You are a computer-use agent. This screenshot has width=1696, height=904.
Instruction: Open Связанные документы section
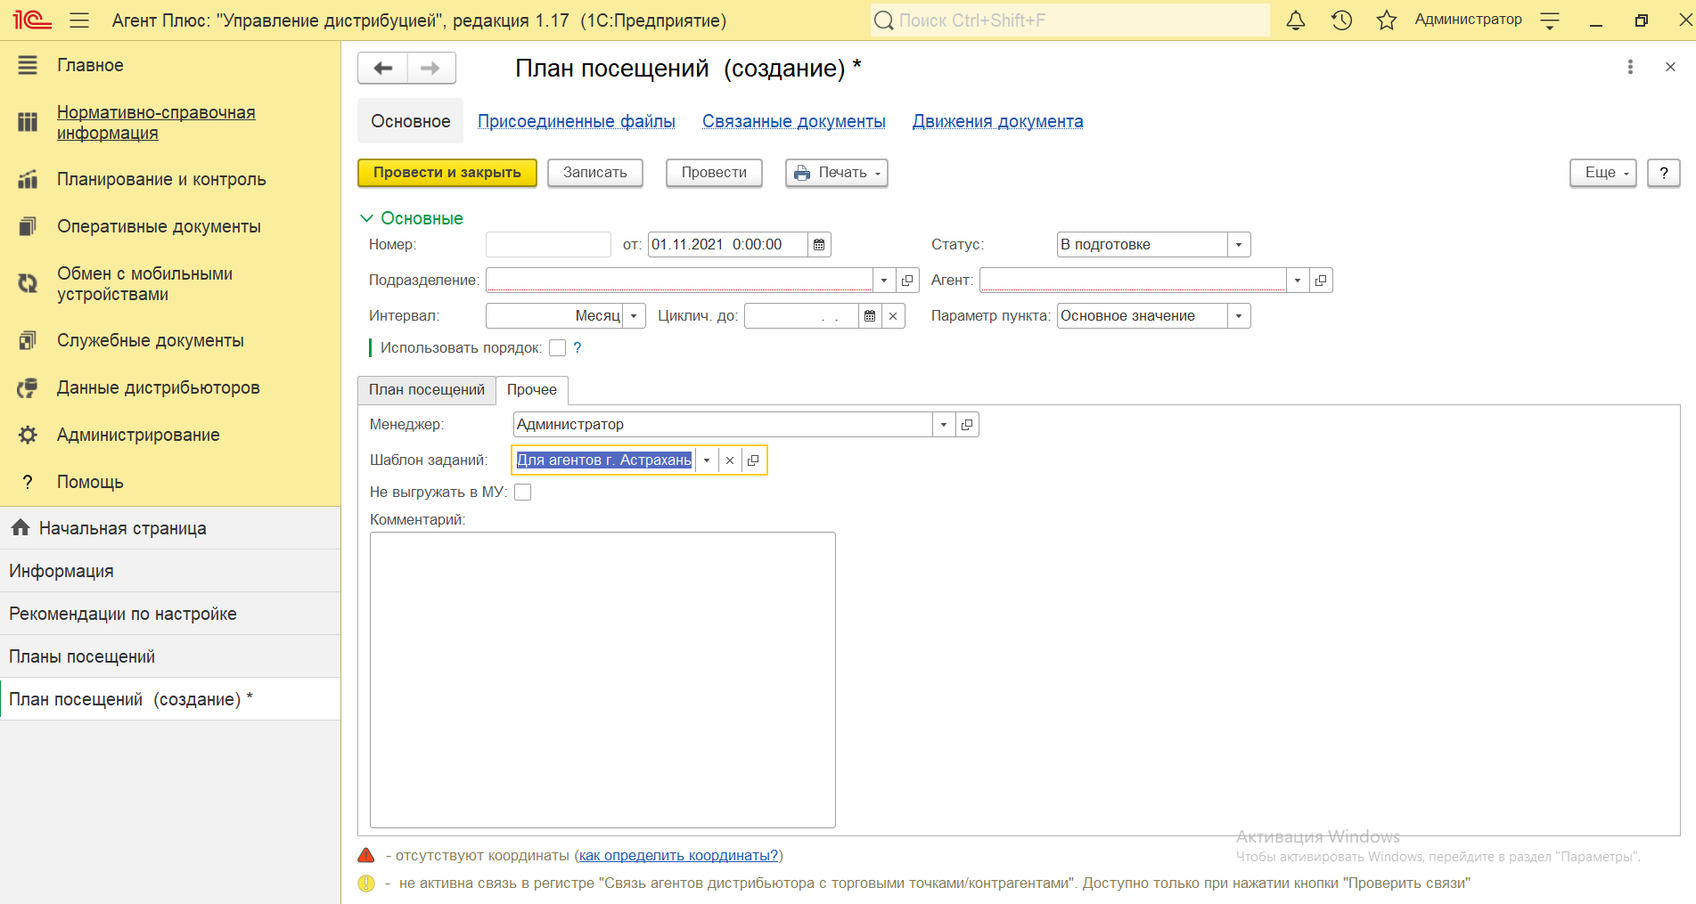click(x=794, y=121)
